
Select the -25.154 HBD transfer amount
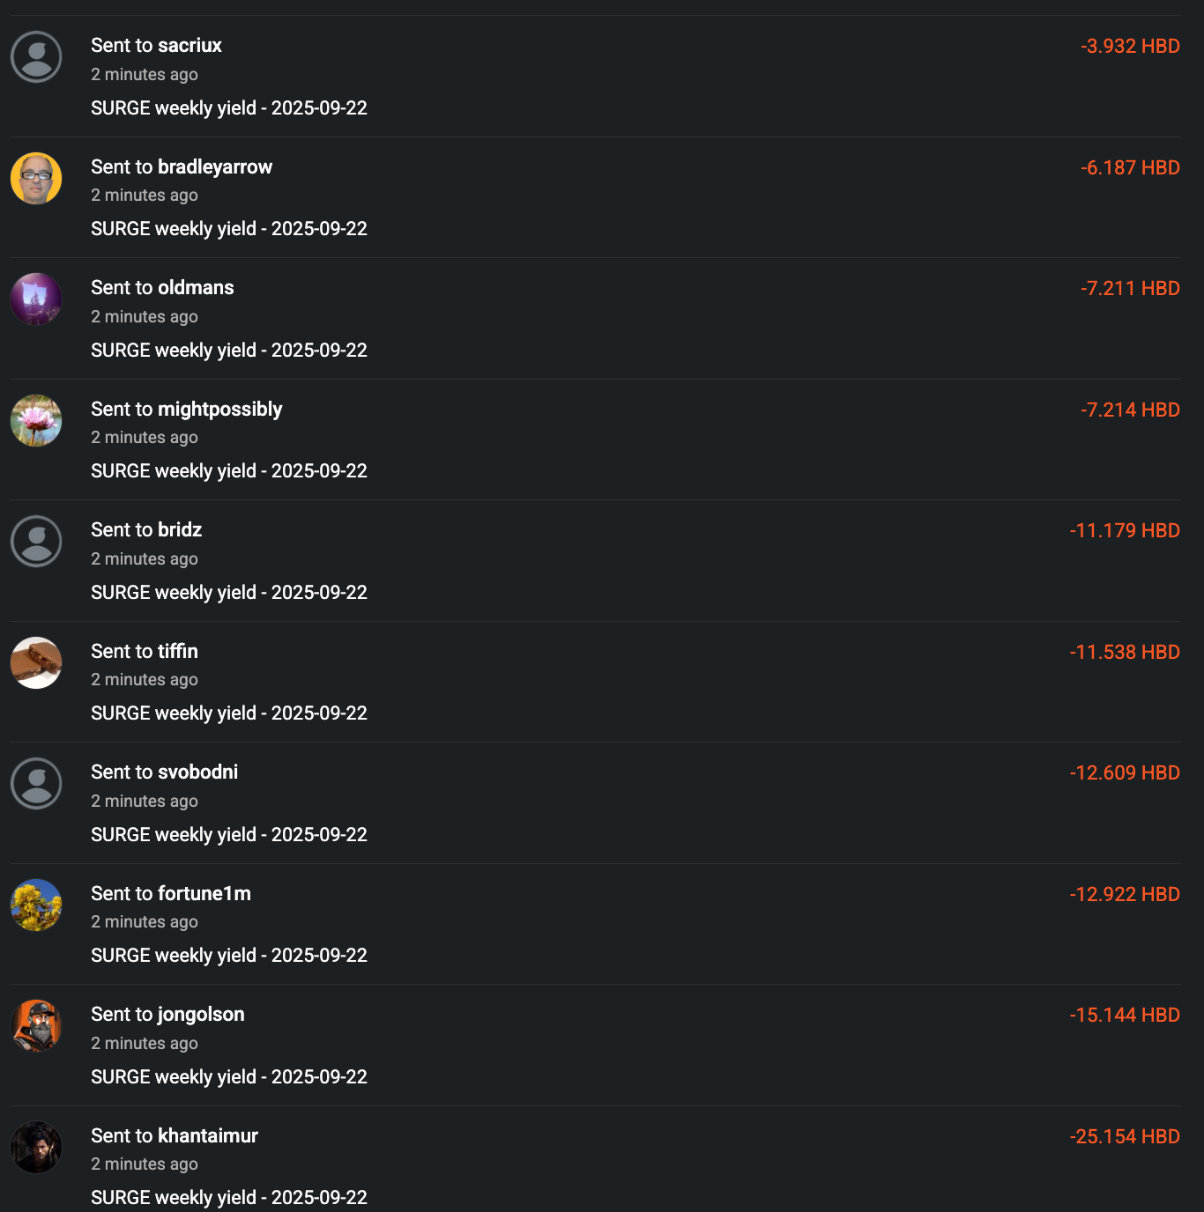click(1125, 1137)
